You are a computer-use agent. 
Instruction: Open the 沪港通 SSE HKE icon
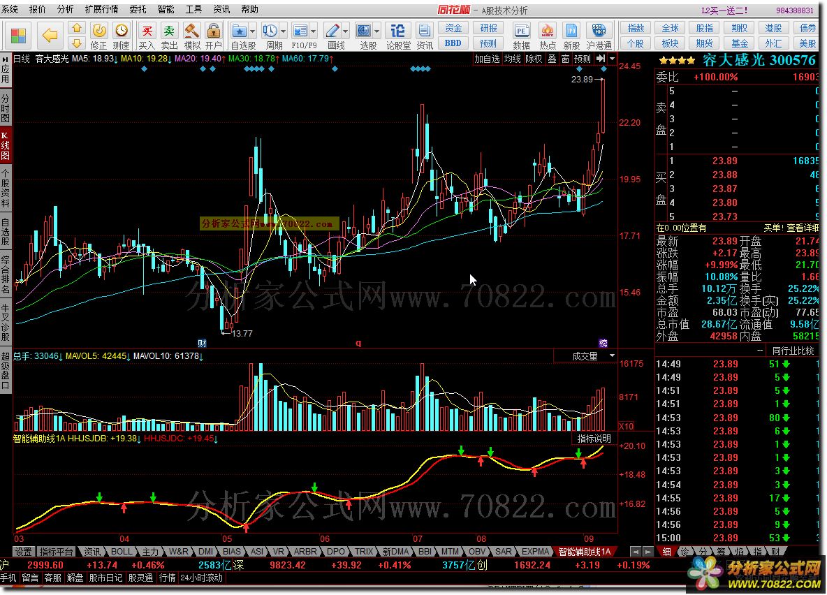(599, 31)
